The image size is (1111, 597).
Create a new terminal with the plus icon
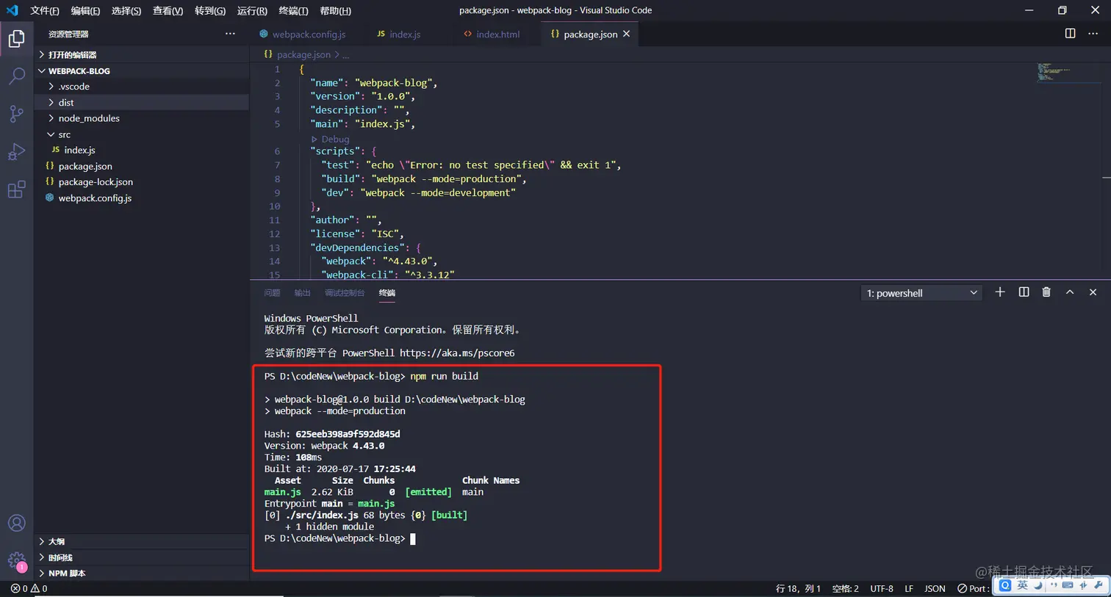[x=999, y=292]
